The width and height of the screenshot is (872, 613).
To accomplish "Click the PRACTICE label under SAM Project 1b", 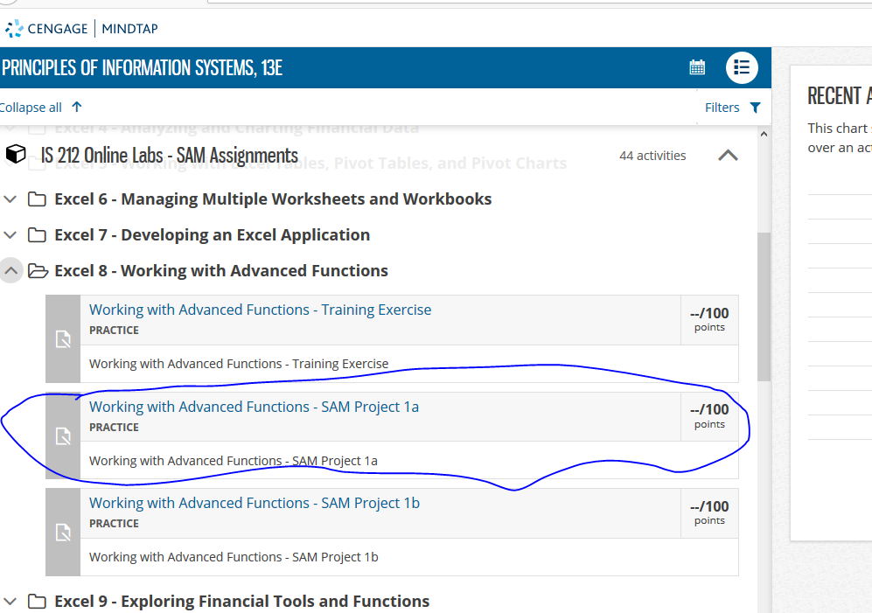I will pos(114,524).
